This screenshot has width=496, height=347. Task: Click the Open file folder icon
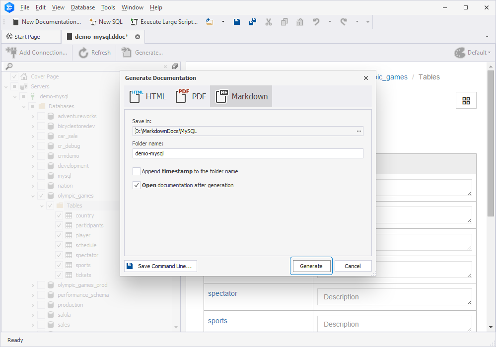210,22
